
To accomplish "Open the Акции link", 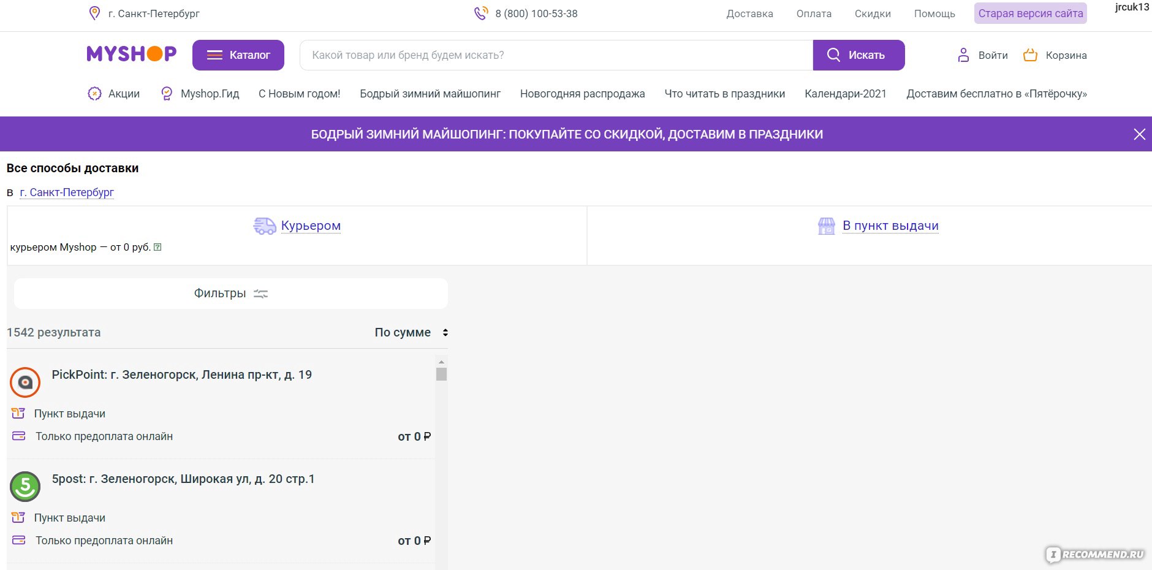I will [x=124, y=94].
